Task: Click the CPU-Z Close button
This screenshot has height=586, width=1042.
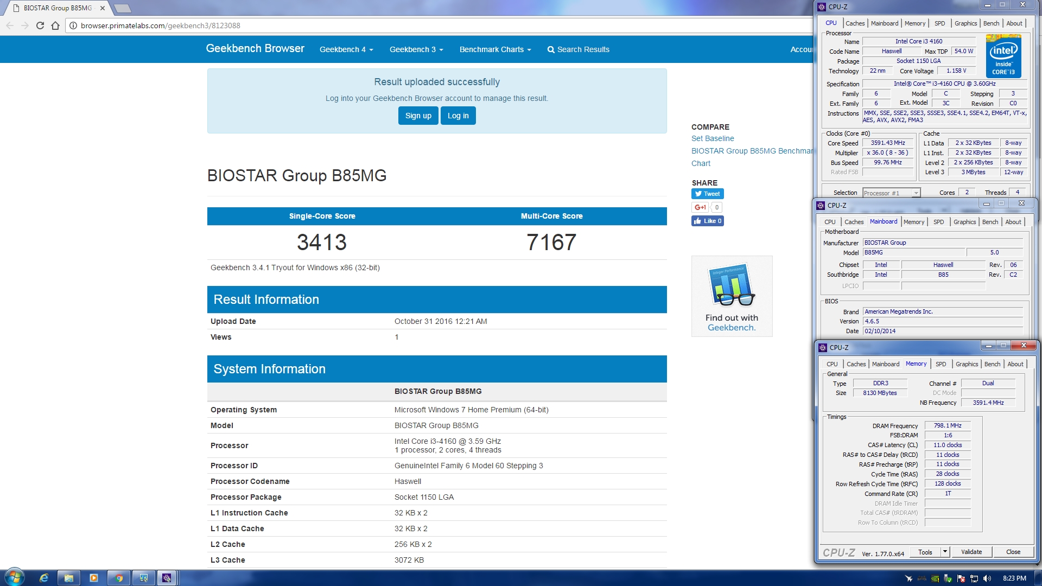Action: 1013,552
